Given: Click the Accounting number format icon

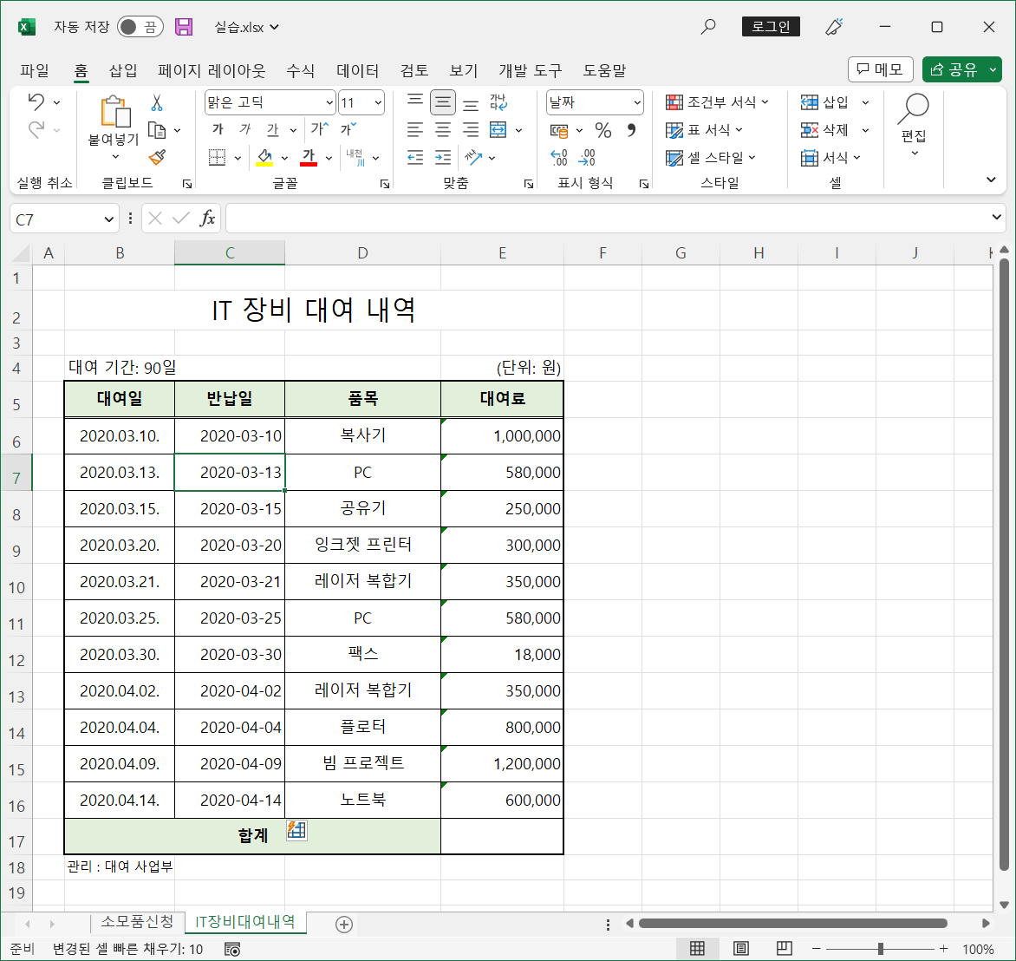Looking at the screenshot, I should pos(559,130).
